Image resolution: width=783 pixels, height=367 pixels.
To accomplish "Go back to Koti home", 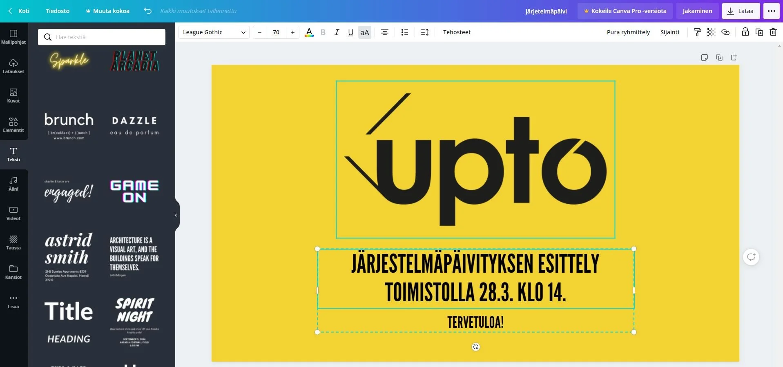I will click(19, 11).
